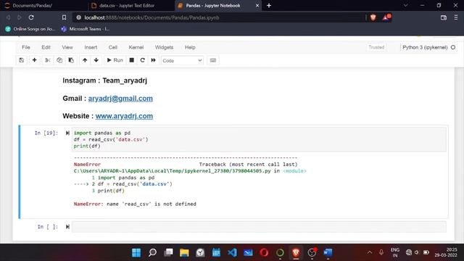Open Online Songs on Jio bookmark
The height and width of the screenshot is (261, 464).
point(30,29)
